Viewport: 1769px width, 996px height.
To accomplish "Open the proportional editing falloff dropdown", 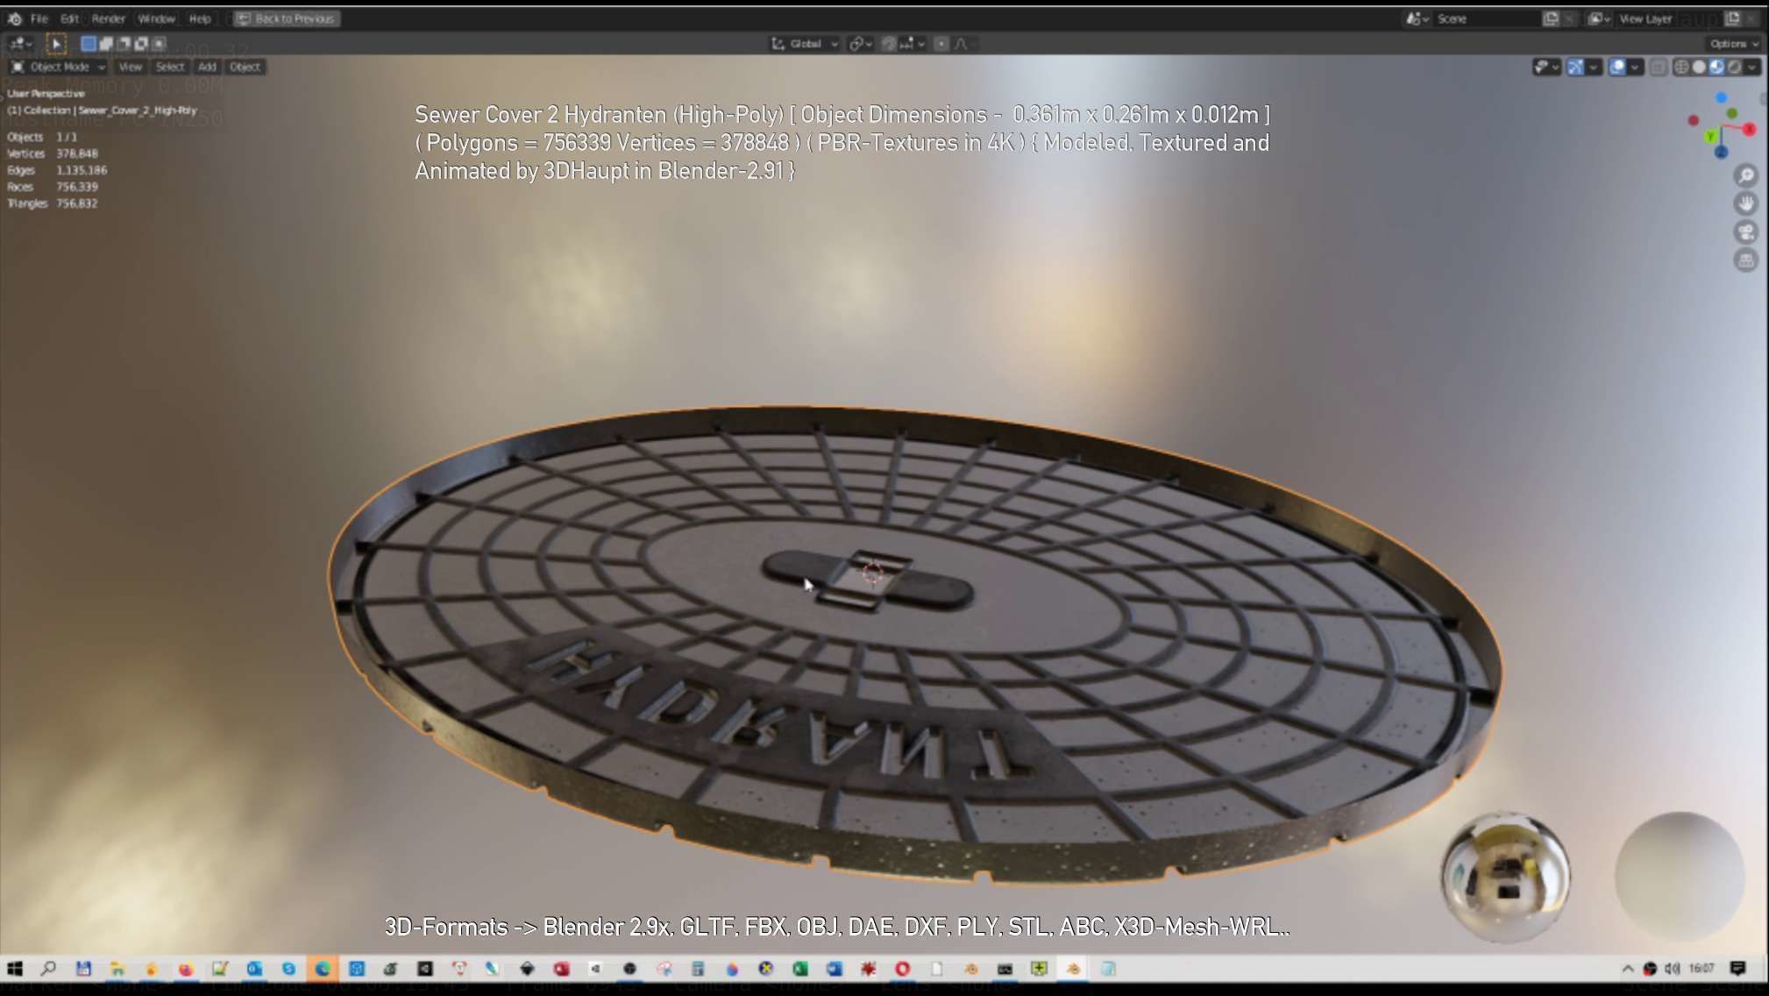I will coord(964,44).
